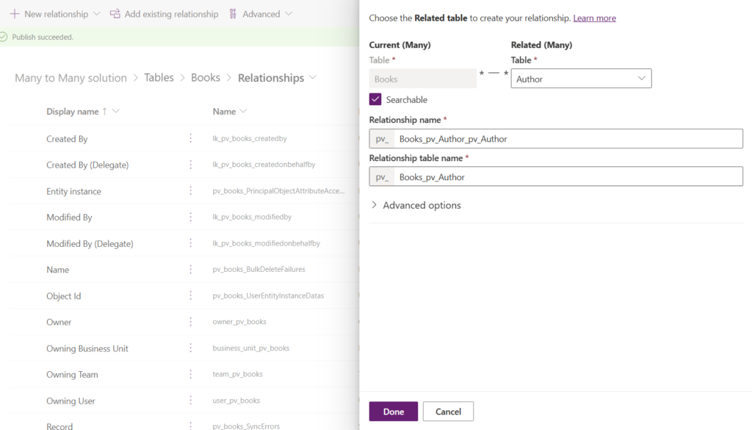Image resolution: width=752 pixels, height=430 pixels.
Task: Click the lk_pv_books_modifiedby name cell
Action: coord(252,217)
